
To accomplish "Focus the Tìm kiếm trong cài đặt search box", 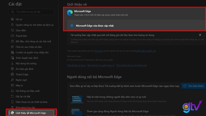I will pos(31,12).
